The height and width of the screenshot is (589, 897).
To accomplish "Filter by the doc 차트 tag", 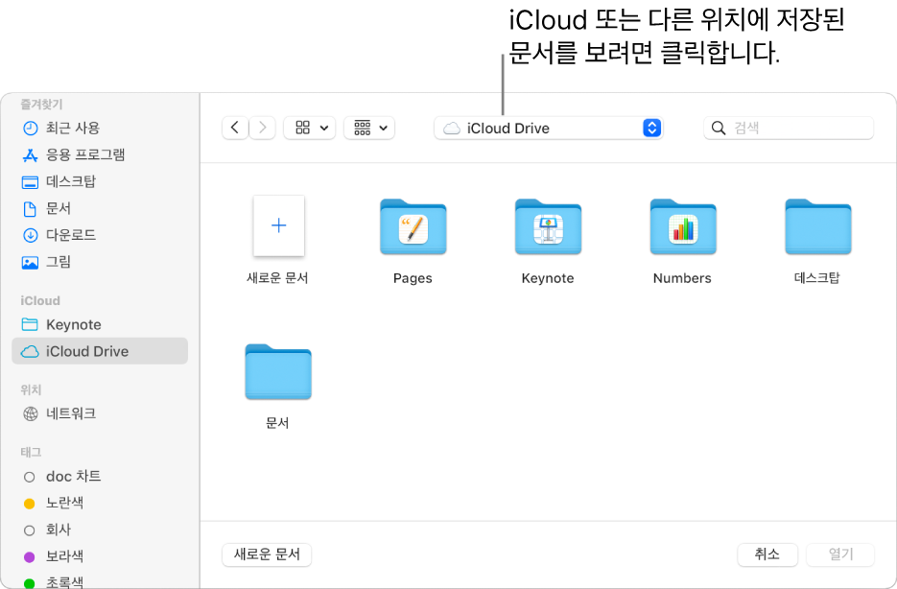I will tap(100, 476).
